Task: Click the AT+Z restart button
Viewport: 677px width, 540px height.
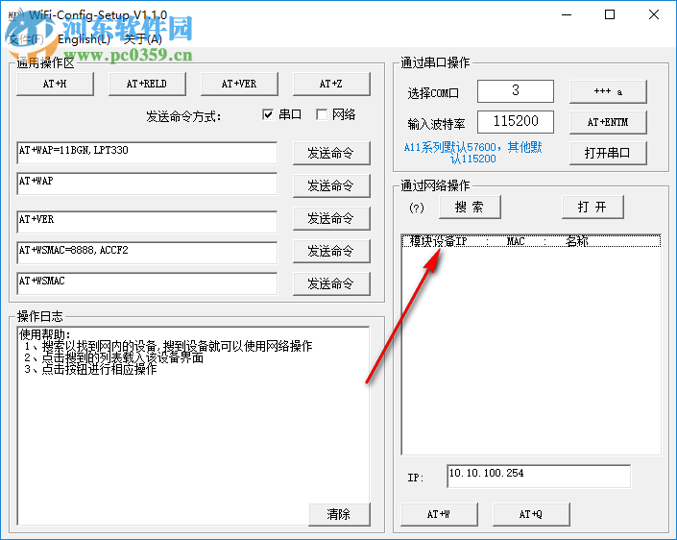Action: (x=331, y=84)
